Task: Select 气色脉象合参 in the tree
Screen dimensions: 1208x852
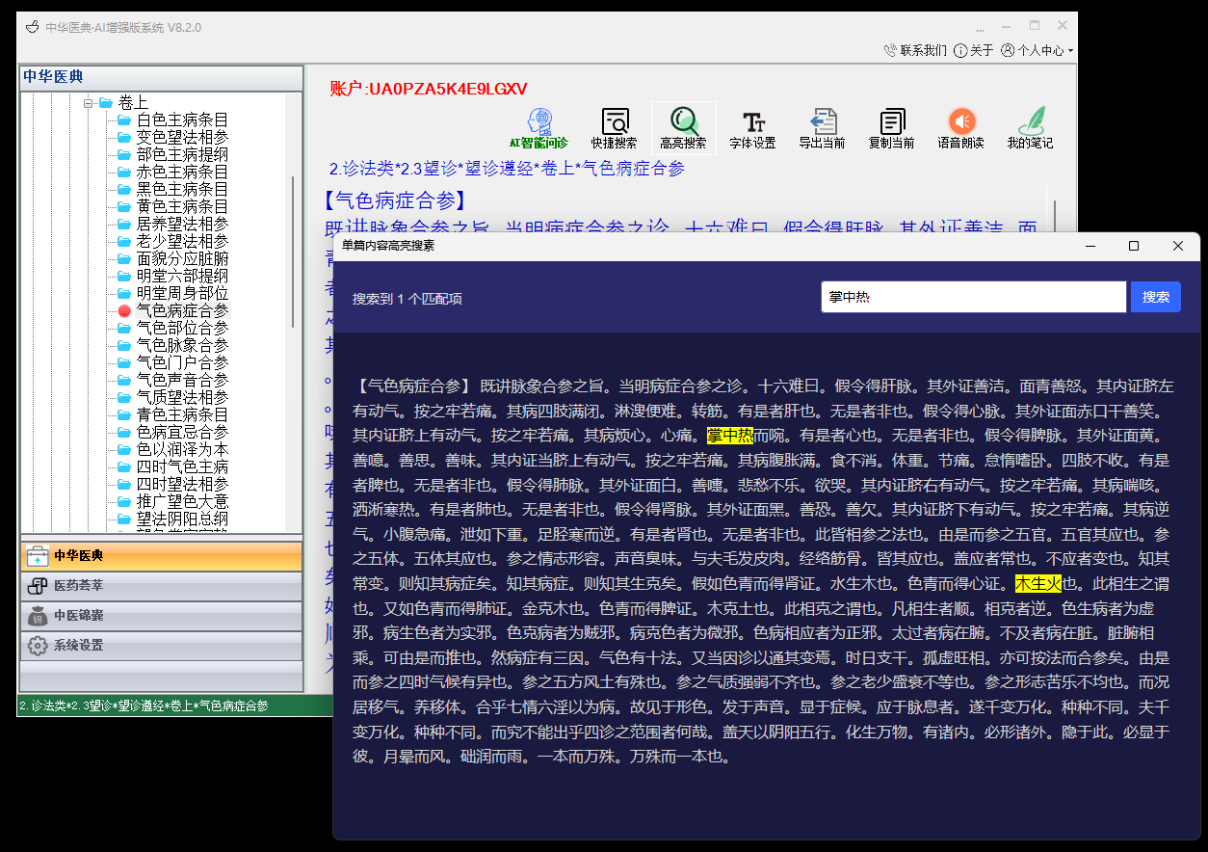Action: point(182,345)
